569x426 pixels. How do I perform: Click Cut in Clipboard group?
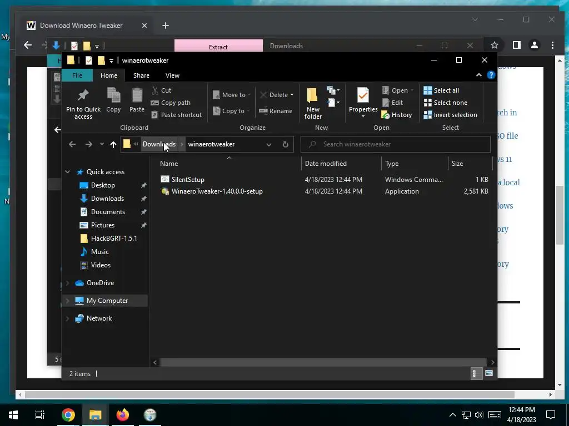[162, 90]
